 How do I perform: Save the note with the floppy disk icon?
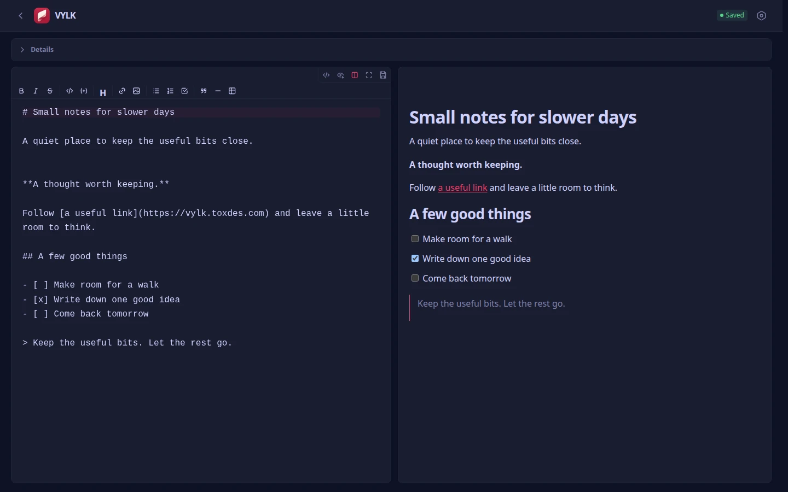tap(383, 75)
